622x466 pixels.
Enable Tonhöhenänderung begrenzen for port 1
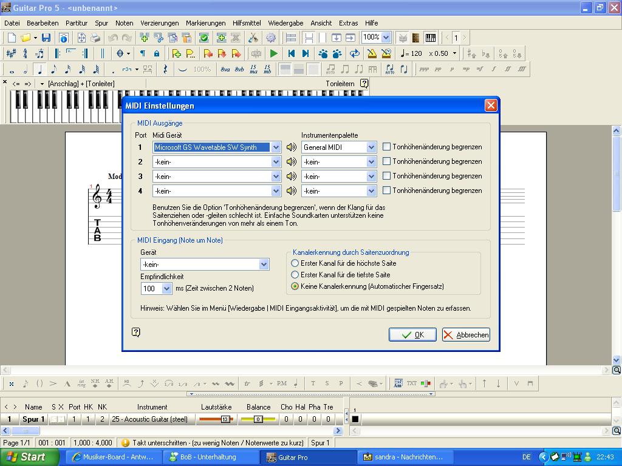(386, 147)
